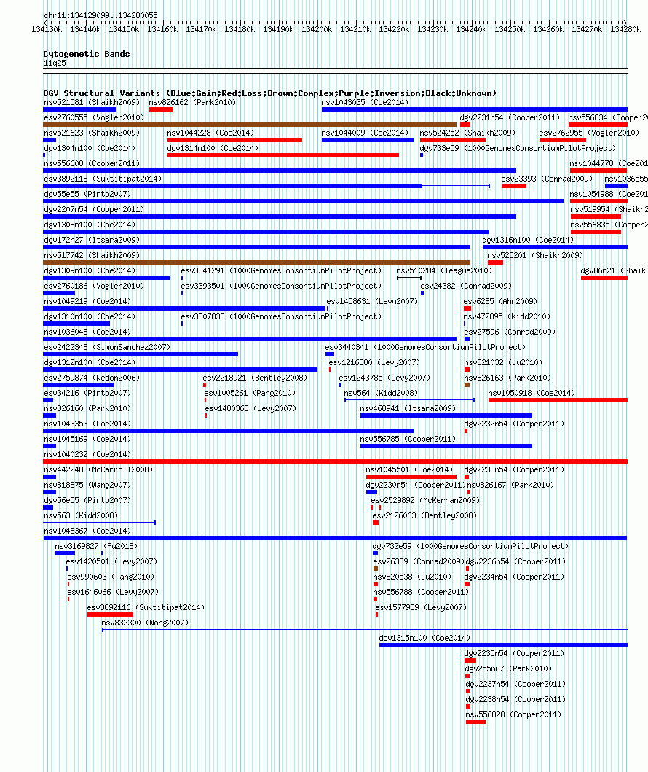Click the long red bar under dgv1314n100
The height and width of the screenshot is (772, 648).
point(282,155)
